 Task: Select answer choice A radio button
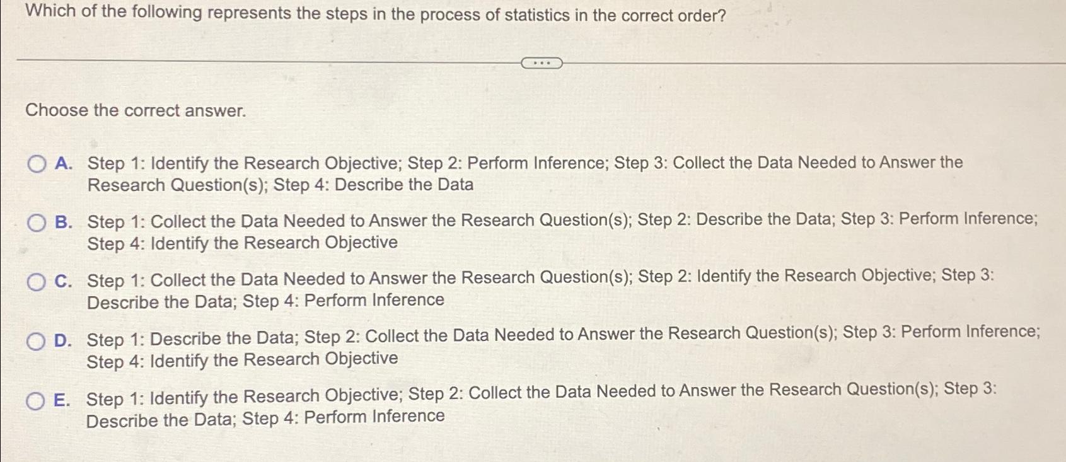click(36, 164)
